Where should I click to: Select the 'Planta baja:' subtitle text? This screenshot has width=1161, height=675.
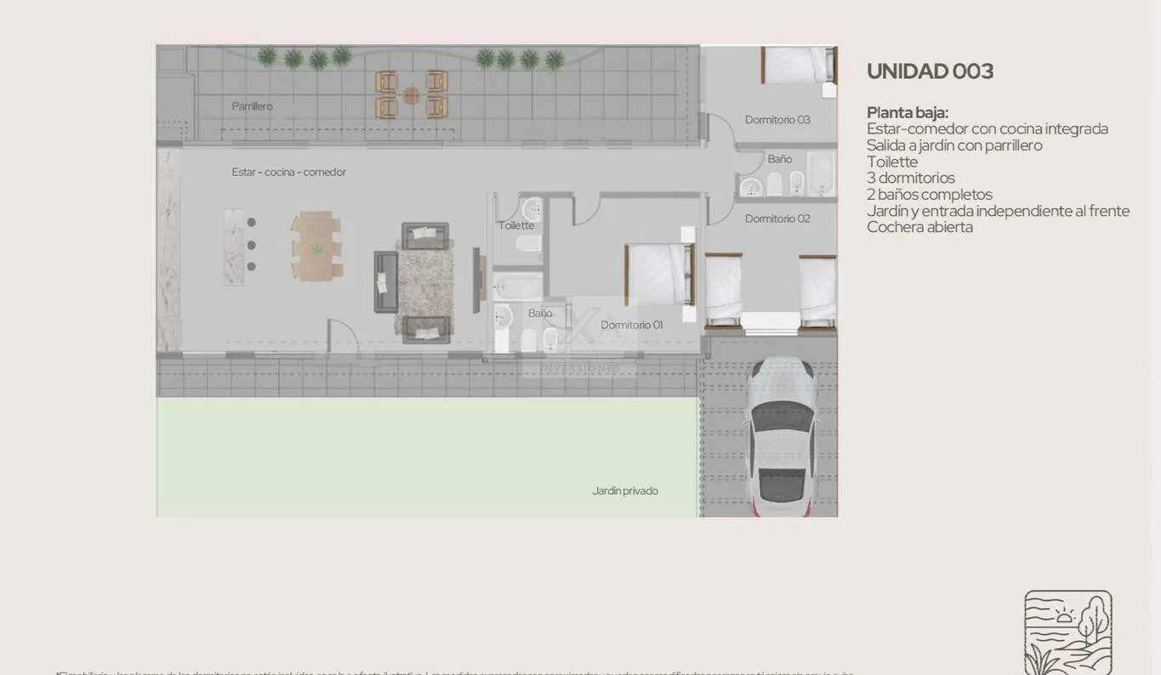[907, 112]
